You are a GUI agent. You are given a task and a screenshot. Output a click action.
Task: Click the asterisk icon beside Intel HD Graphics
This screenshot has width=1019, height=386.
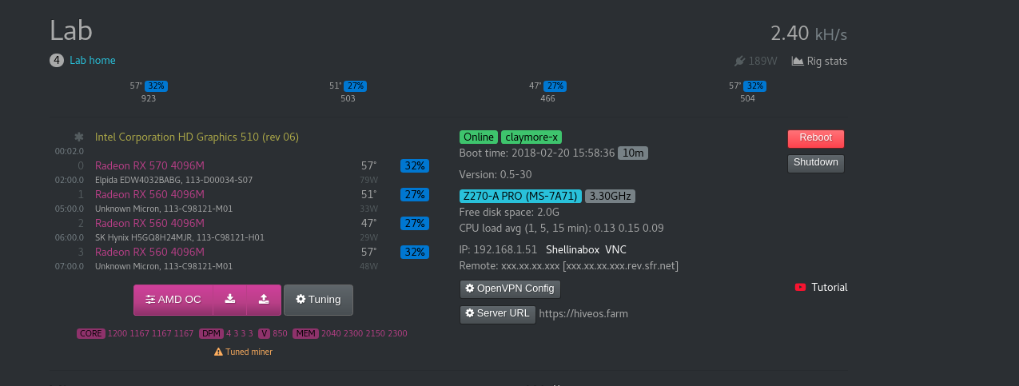point(78,137)
